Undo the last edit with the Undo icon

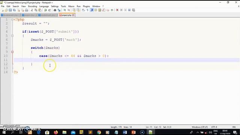coord(45,10)
